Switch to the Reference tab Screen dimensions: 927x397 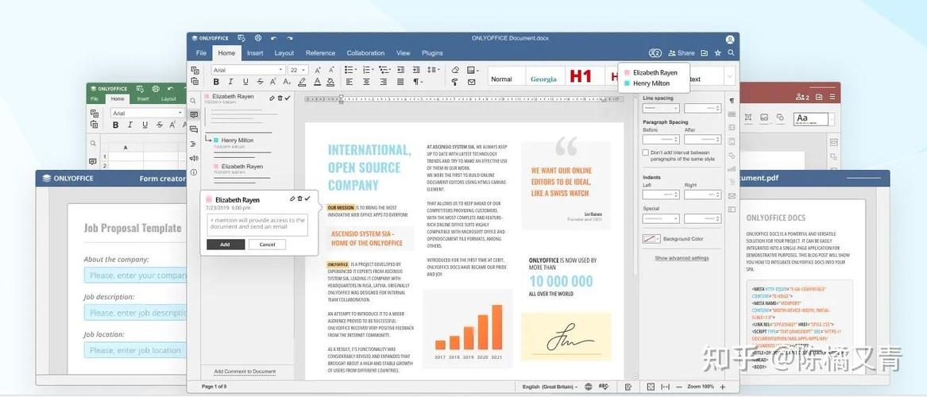click(x=320, y=53)
